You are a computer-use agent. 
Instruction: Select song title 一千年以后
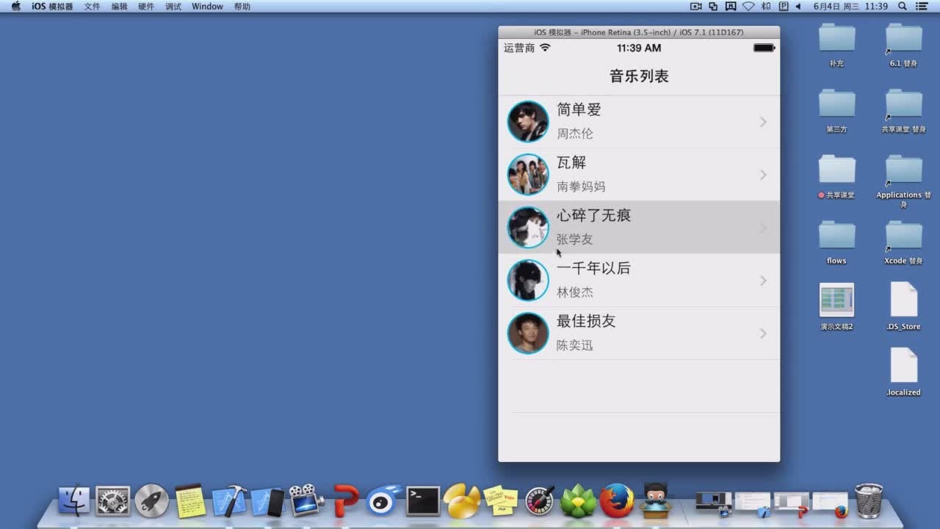click(593, 268)
